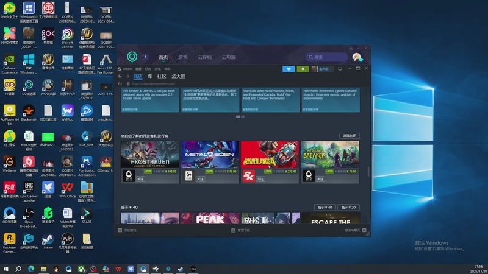
Task: Select the Epic Games Launcher desktop icon
Action: (x=29, y=192)
